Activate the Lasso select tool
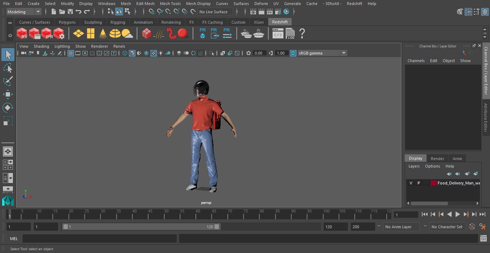 8,68
